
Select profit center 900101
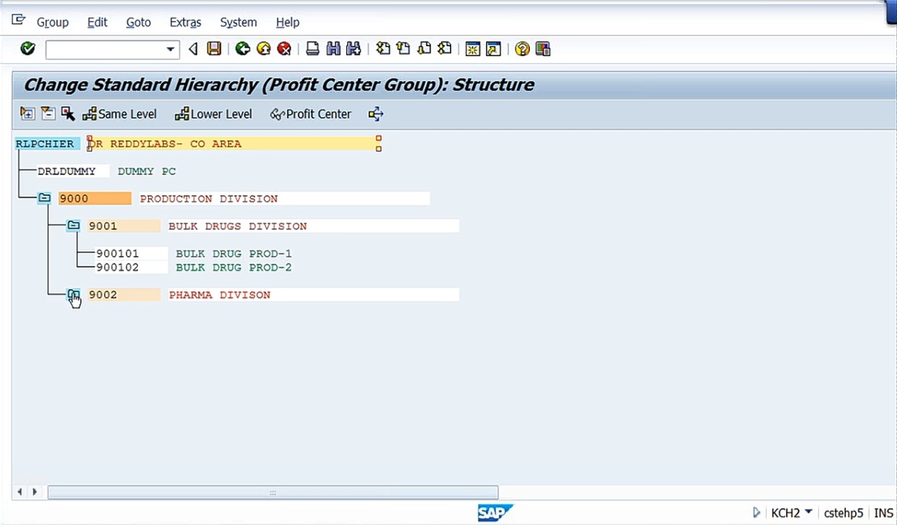click(131, 254)
